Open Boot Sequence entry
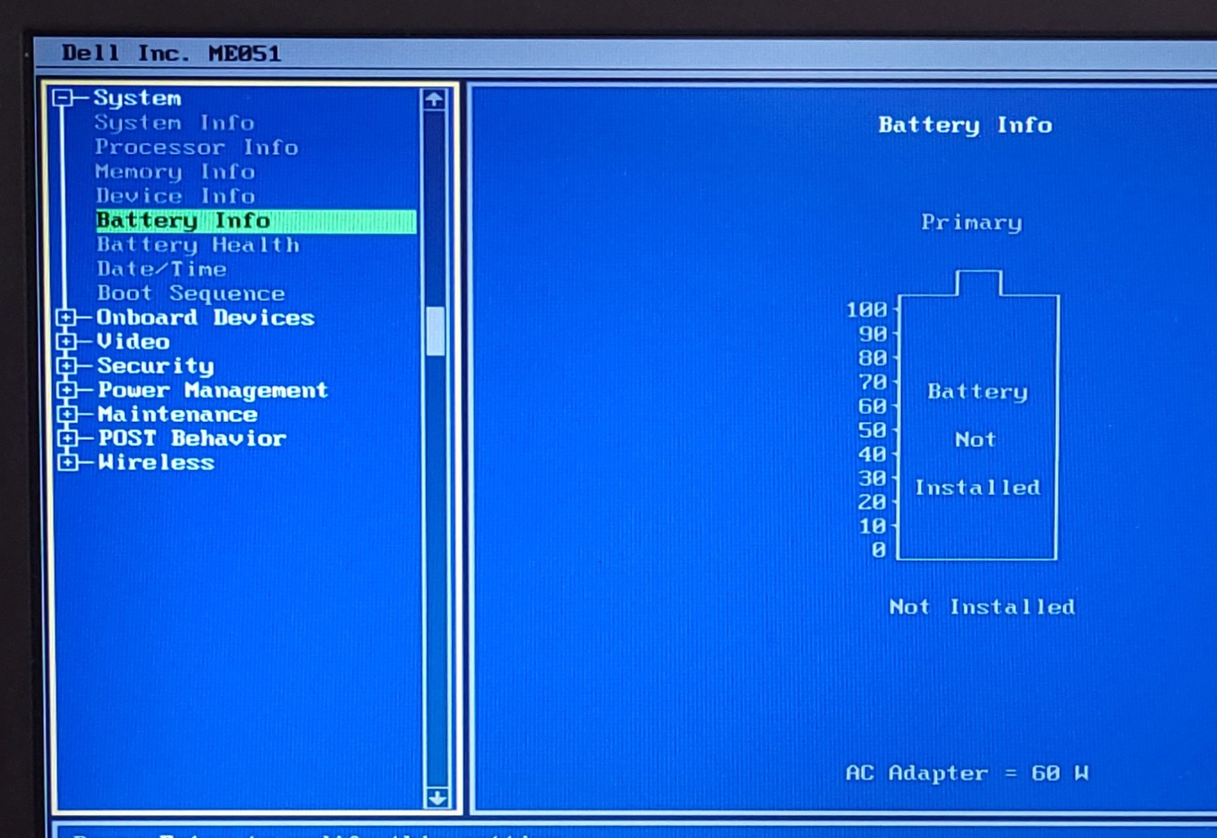The height and width of the screenshot is (838, 1217). point(191,294)
